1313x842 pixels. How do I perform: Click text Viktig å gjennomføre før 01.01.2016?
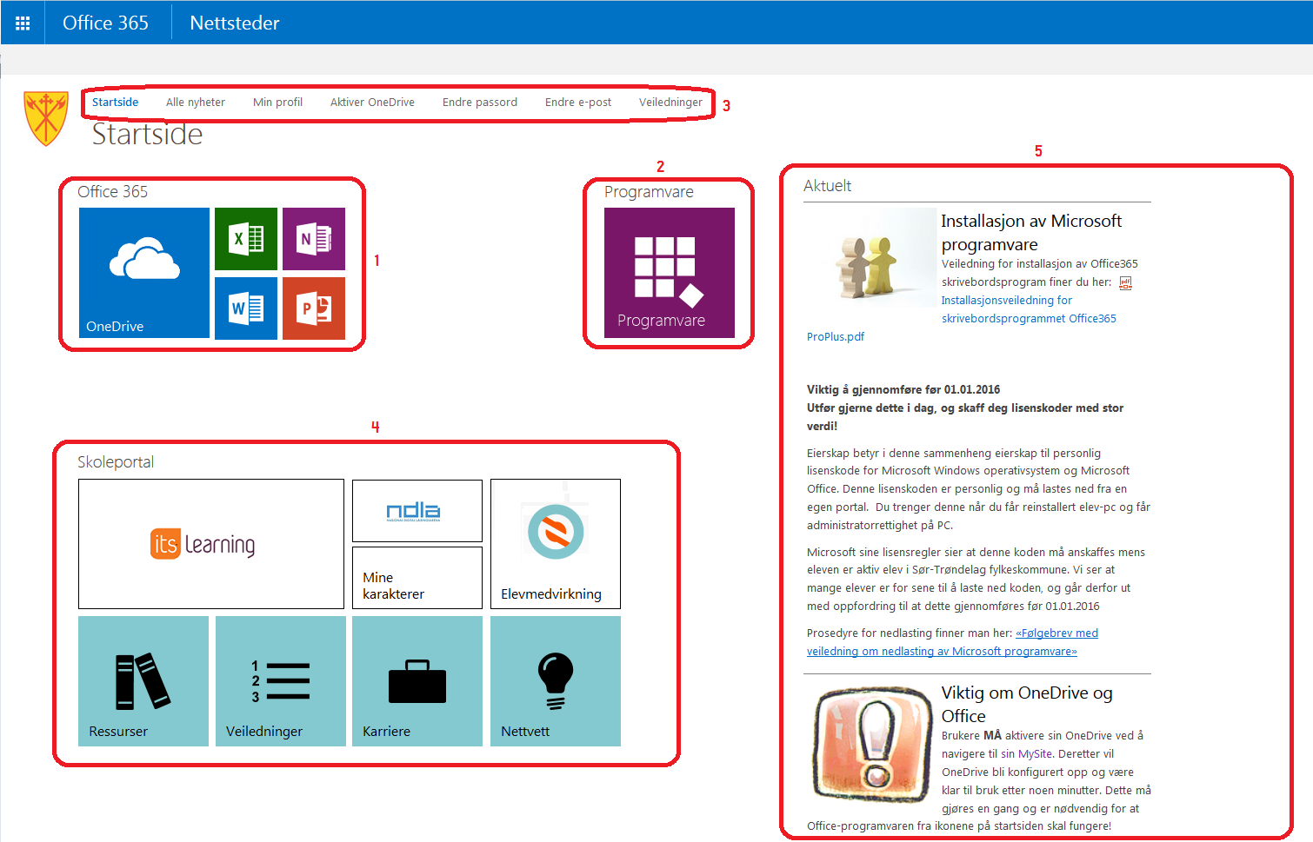point(903,390)
